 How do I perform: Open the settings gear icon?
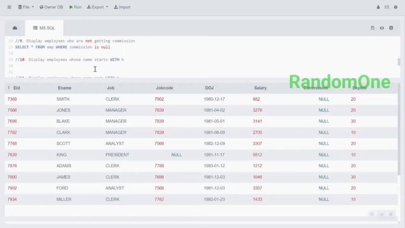pyautogui.click(x=396, y=7)
